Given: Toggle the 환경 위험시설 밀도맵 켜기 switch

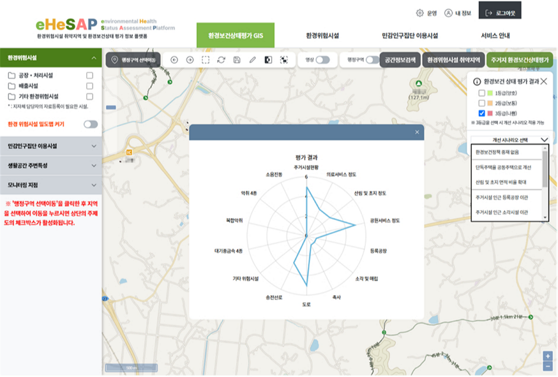Looking at the screenshot, I should tap(91, 124).
